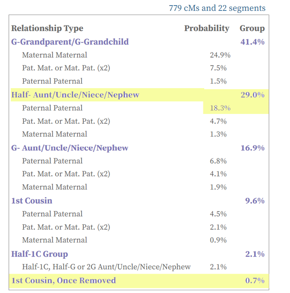
Task: Select the 1st Cousin, Once Removed row
Action: pos(139,280)
